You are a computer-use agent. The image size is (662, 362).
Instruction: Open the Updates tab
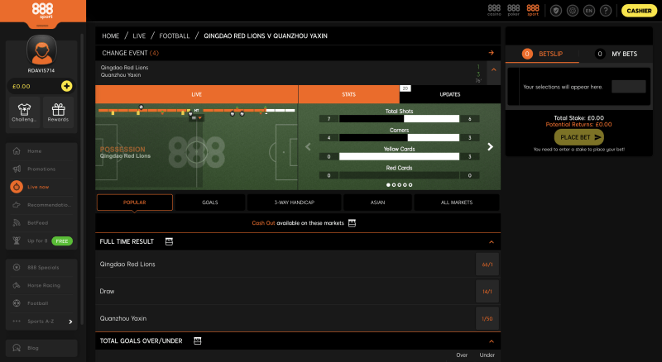click(449, 94)
